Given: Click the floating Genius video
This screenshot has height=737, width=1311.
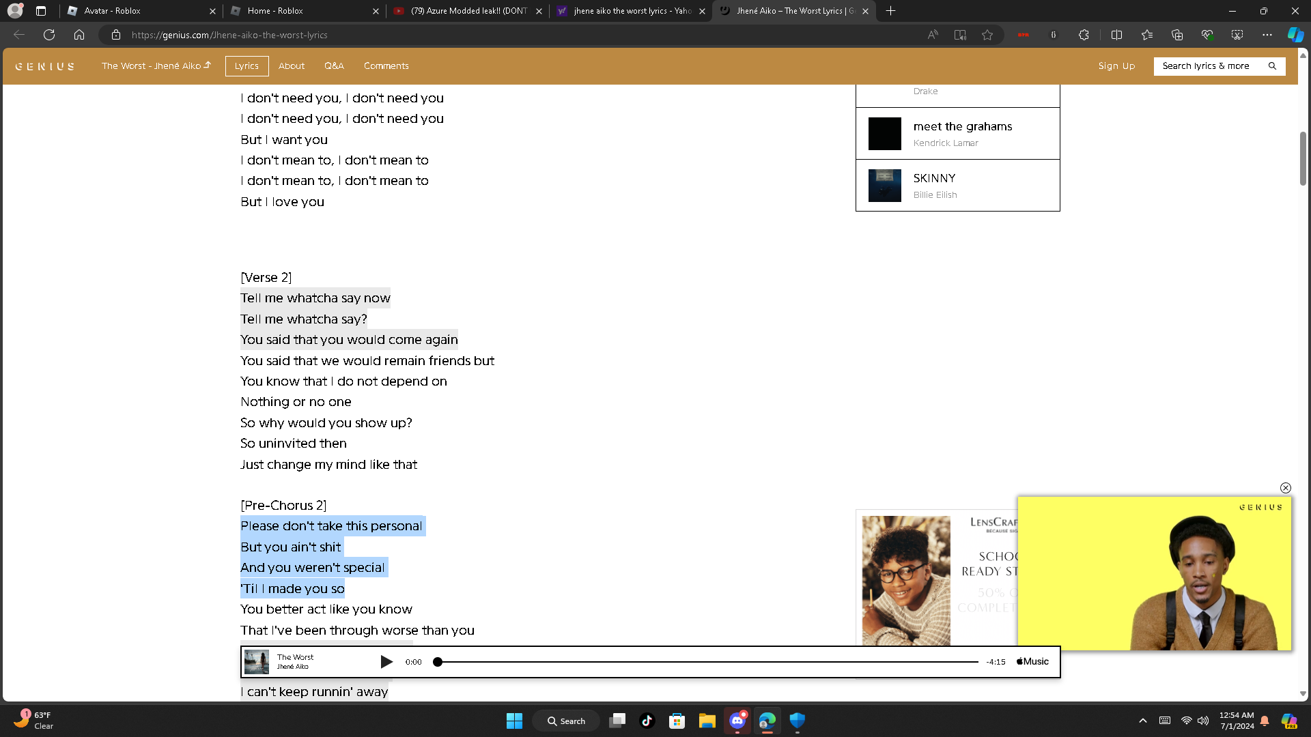Looking at the screenshot, I should point(1155,573).
